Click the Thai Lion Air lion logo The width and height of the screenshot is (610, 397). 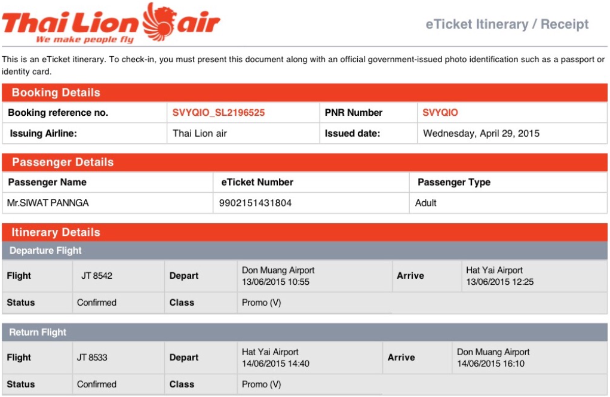click(x=158, y=21)
